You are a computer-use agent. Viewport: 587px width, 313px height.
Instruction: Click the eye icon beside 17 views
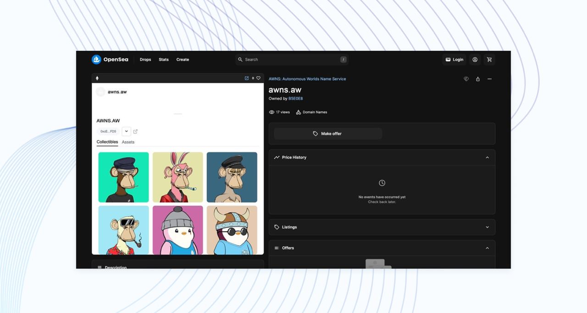pyautogui.click(x=271, y=112)
